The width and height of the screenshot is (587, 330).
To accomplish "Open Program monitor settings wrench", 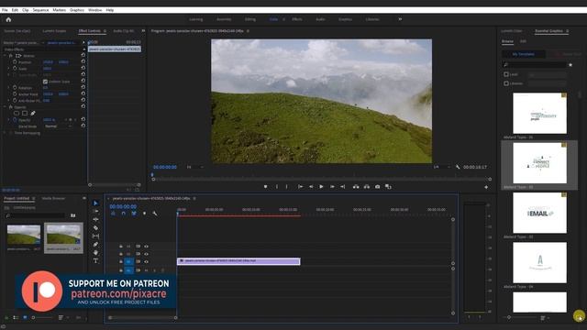I will 458,167.
